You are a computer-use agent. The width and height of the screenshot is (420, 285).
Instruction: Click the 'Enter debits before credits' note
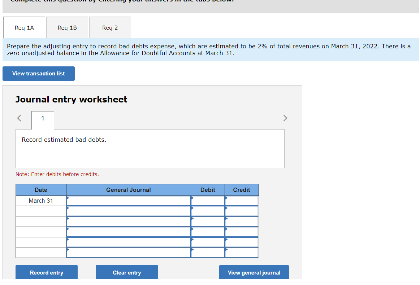pyautogui.click(x=57, y=174)
